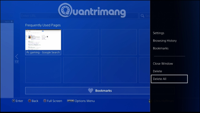The height and width of the screenshot is (113, 200).
Task: Click the gear icon beside Sign in
Action: [12, 21]
